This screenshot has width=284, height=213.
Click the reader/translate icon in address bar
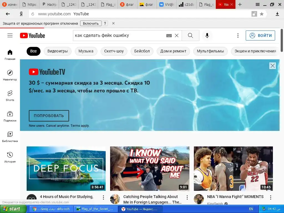[254, 14]
